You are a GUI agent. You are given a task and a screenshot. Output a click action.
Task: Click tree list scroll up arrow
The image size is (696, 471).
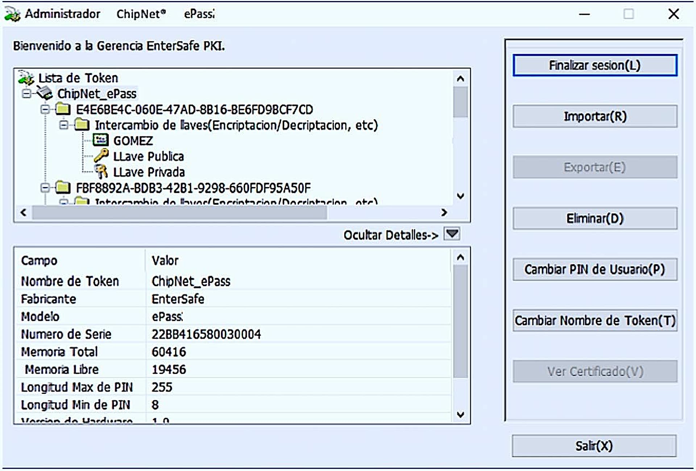(460, 78)
